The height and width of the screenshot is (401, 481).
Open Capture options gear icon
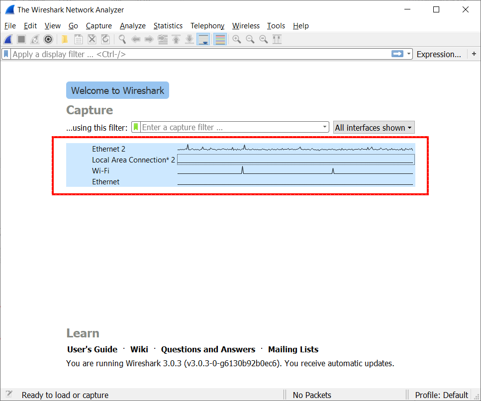[x=48, y=39]
